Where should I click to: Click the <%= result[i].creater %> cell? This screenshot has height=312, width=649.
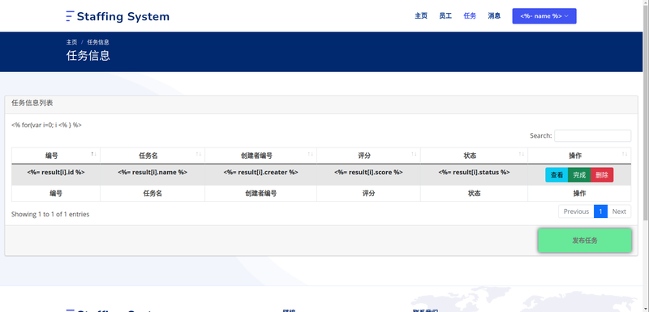[x=260, y=175]
